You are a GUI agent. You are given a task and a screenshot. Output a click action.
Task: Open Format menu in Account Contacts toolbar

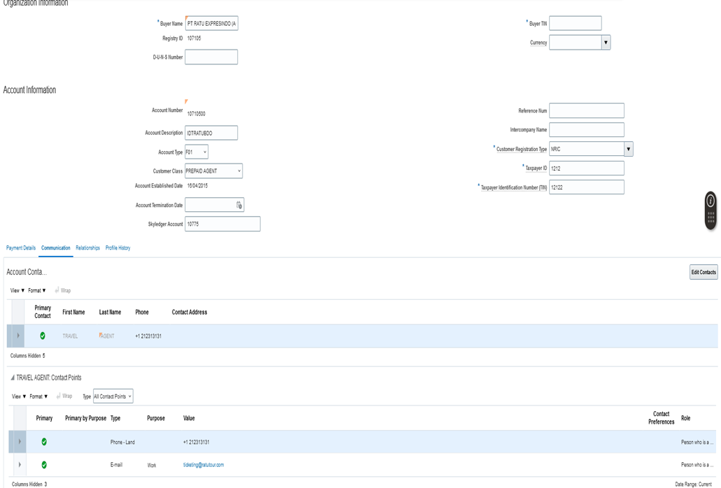(37, 290)
